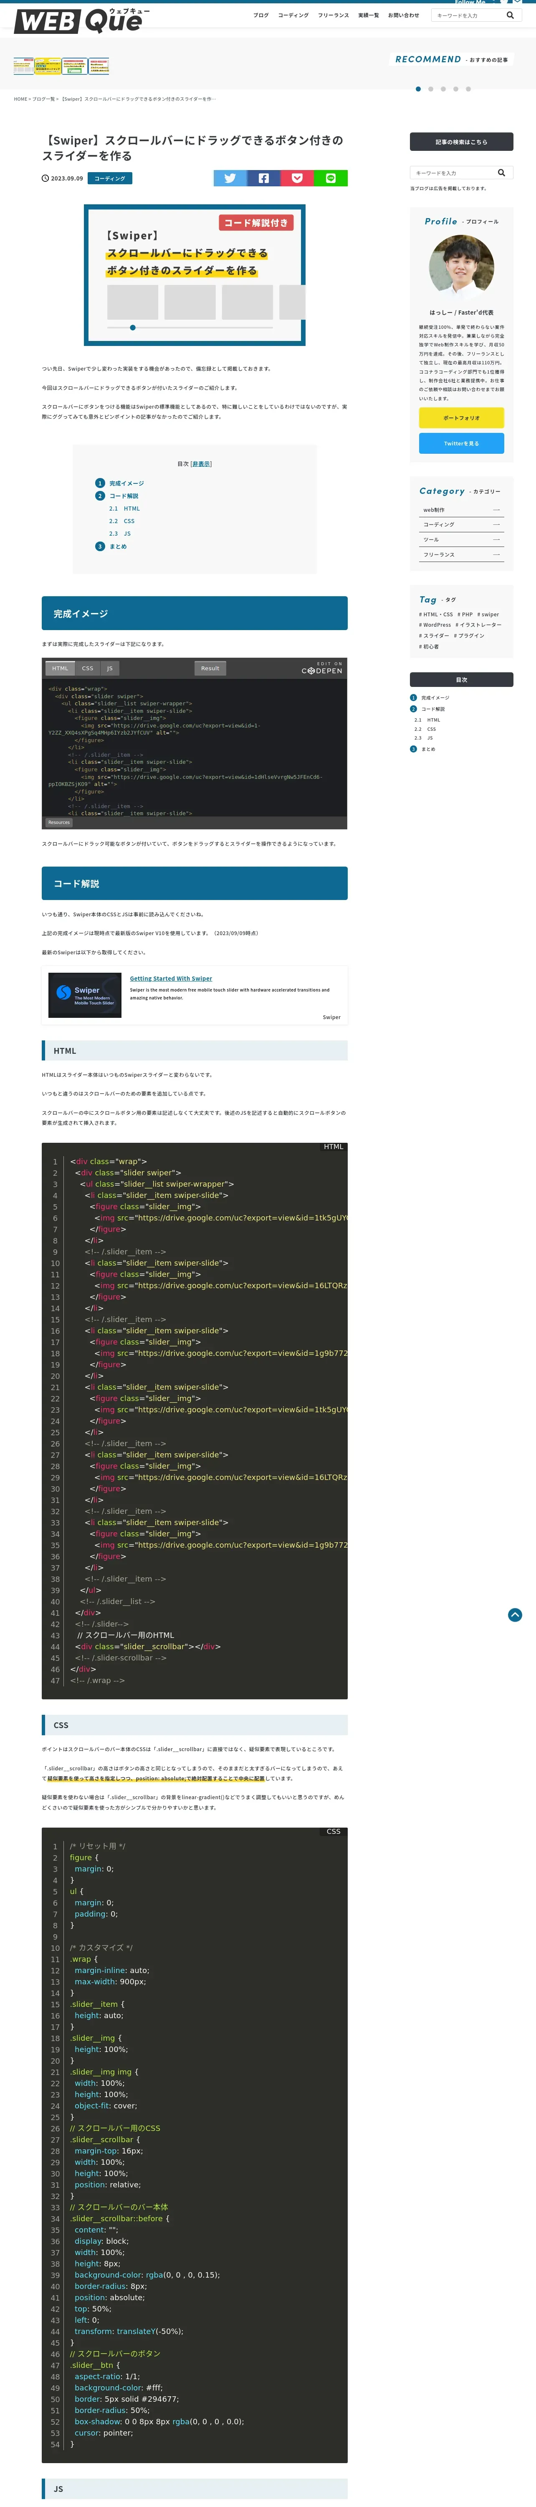Click the WEB Que site logo

(82, 20)
